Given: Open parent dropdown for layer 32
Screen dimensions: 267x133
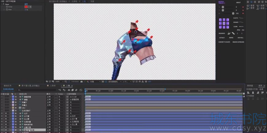Looking at the screenshot, I should tap(75, 119).
